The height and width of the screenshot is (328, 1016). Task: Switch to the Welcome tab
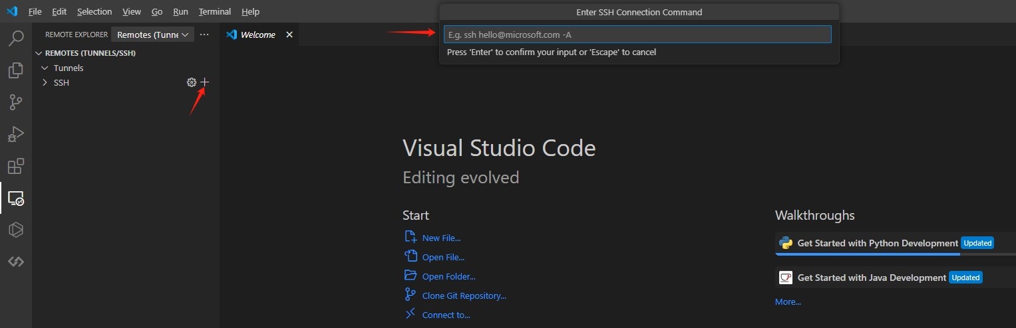click(259, 35)
